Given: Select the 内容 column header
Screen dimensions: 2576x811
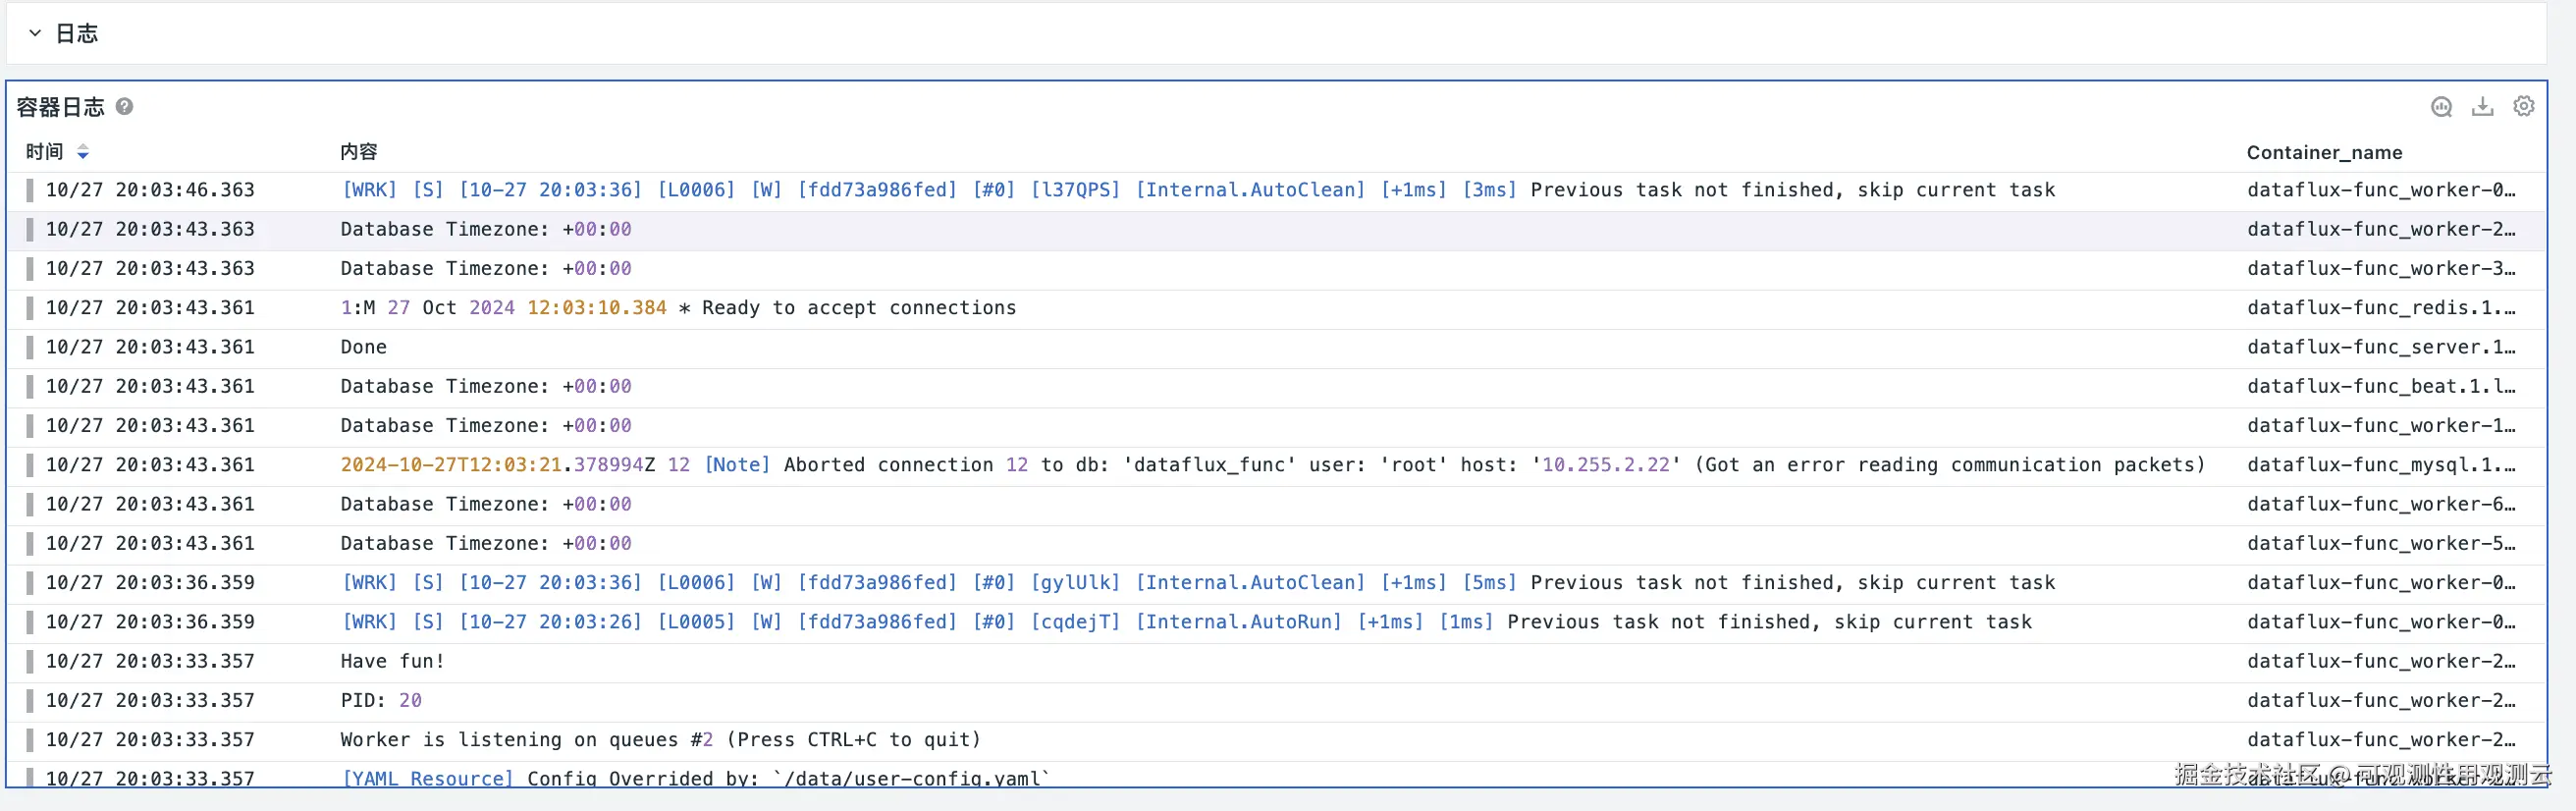Looking at the screenshot, I should click(x=359, y=152).
